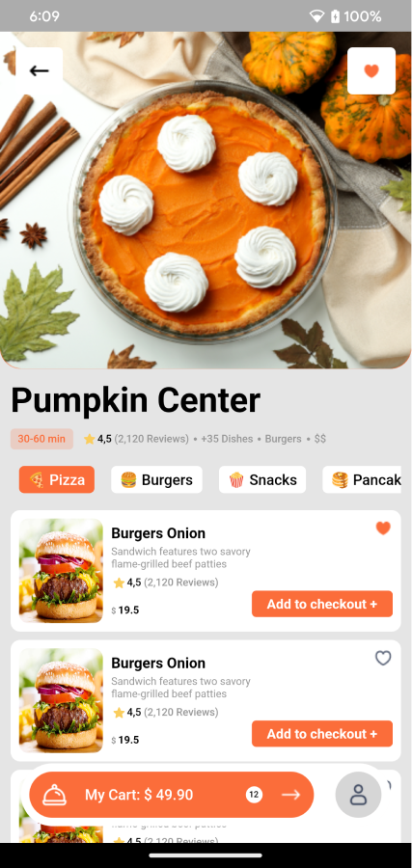Click the cart arrow icon
The height and width of the screenshot is (868, 412).
pyautogui.click(x=290, y=795)
